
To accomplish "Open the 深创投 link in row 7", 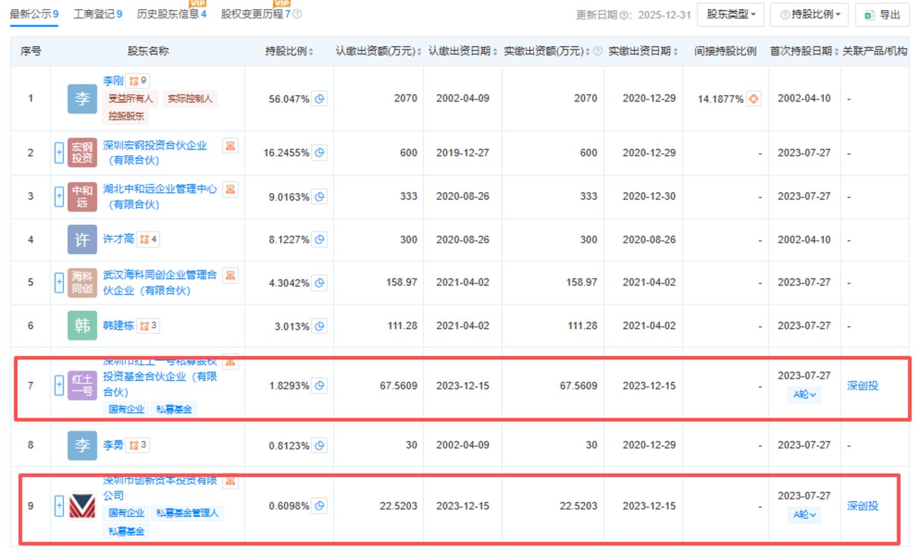I will (x=862, y=386).
